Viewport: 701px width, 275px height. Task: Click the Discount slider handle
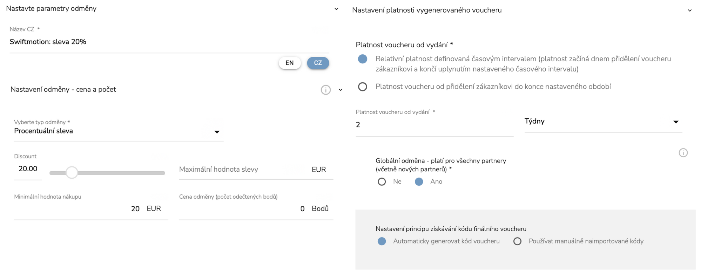click(x=72, y=172)
